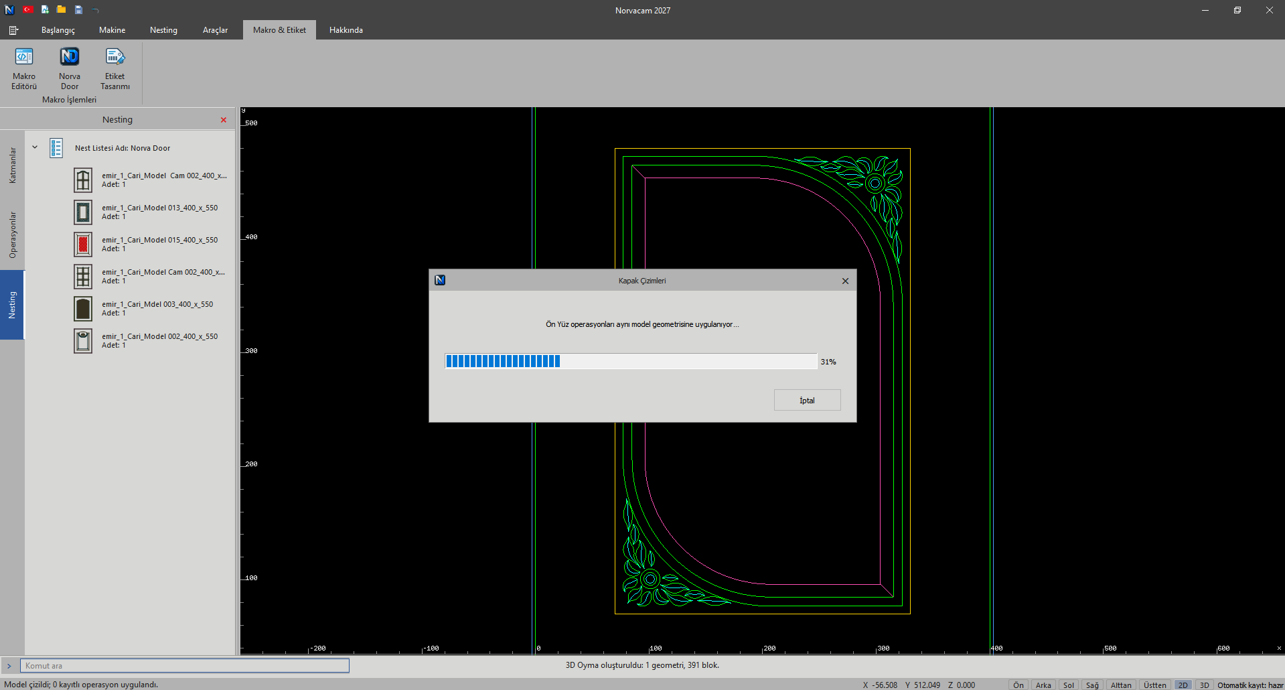Click the progress bar at 31%
The width and height of the screenshot is (1285, 690).
point(631,361)
